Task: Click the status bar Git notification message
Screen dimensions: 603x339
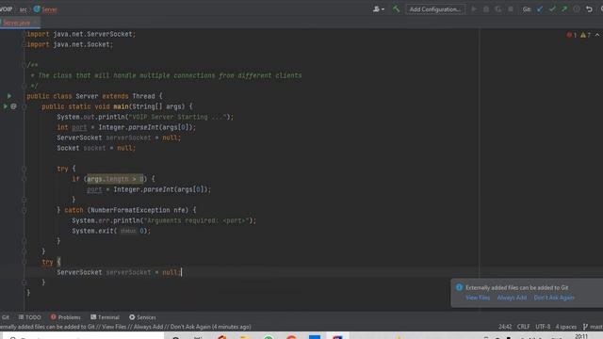Action: click(125, 327)
